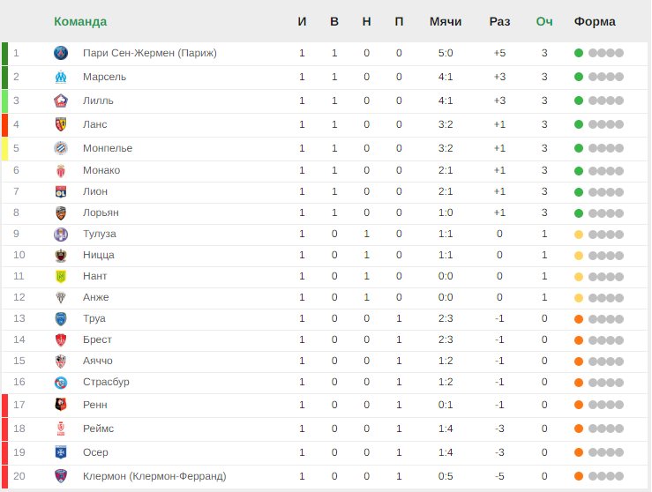Click the Paris Saint-Germain club crest
Image resolution: width=652 pixels, height=492 pixels.
pos(61,53)
